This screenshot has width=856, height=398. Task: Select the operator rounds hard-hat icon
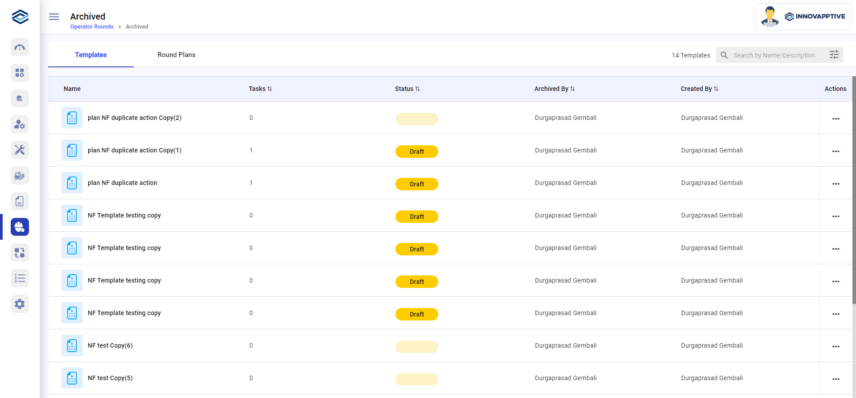pyautogui.click(x=20, y=227)
